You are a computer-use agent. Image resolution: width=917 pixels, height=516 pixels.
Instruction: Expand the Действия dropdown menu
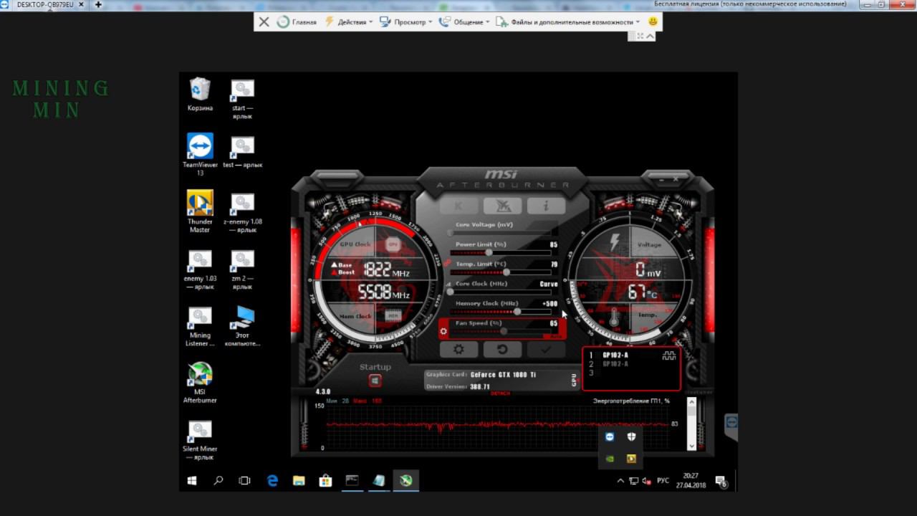[351, 22]
